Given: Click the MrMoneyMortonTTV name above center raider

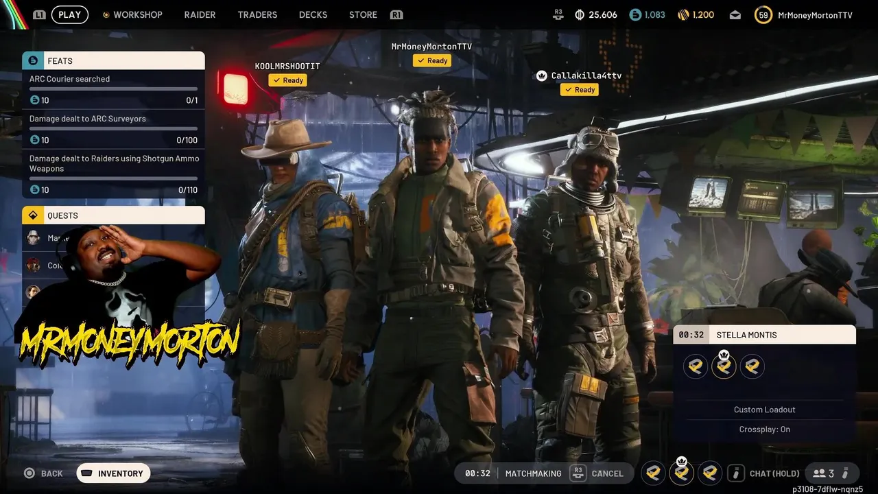Looking at the screenshot, I should (x=431, y=46).
